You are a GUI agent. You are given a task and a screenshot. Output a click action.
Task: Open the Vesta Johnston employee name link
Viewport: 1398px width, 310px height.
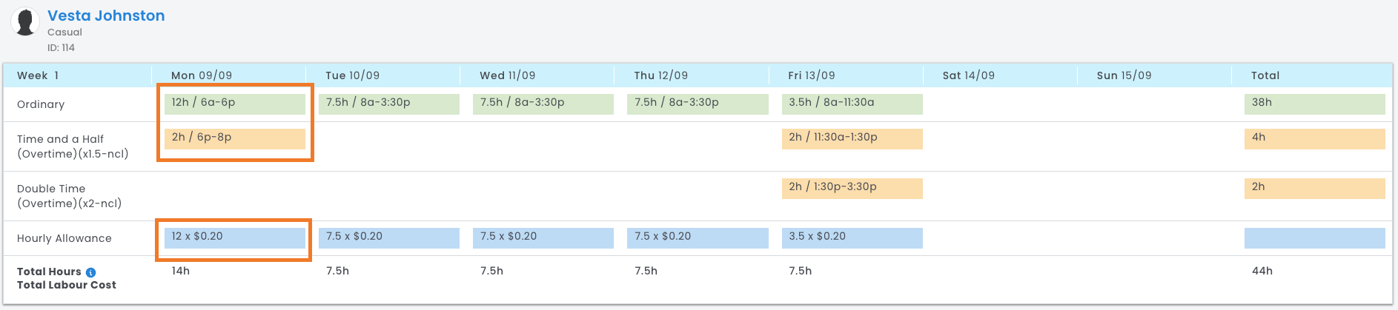click(106, 16)
